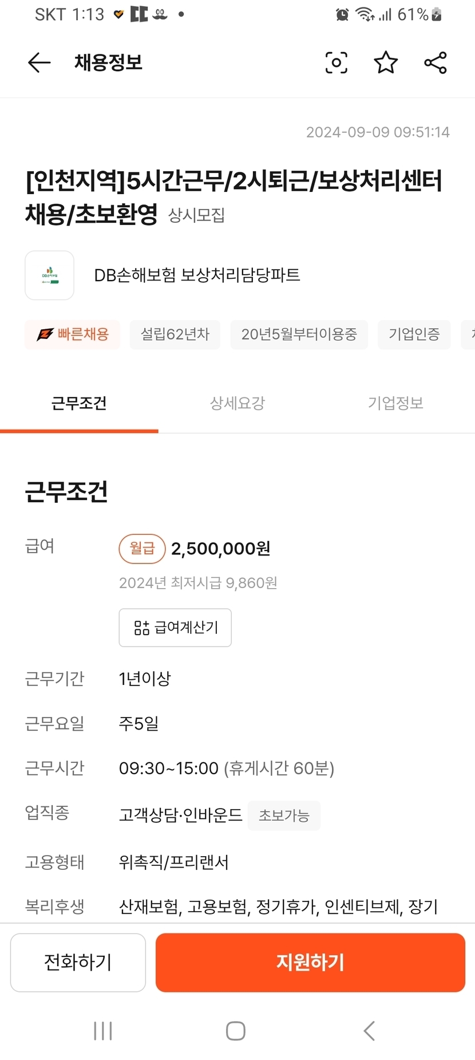Select the 근무조건 tab
This screenshot has height=1060, width=475.
(x=79, y=403)
